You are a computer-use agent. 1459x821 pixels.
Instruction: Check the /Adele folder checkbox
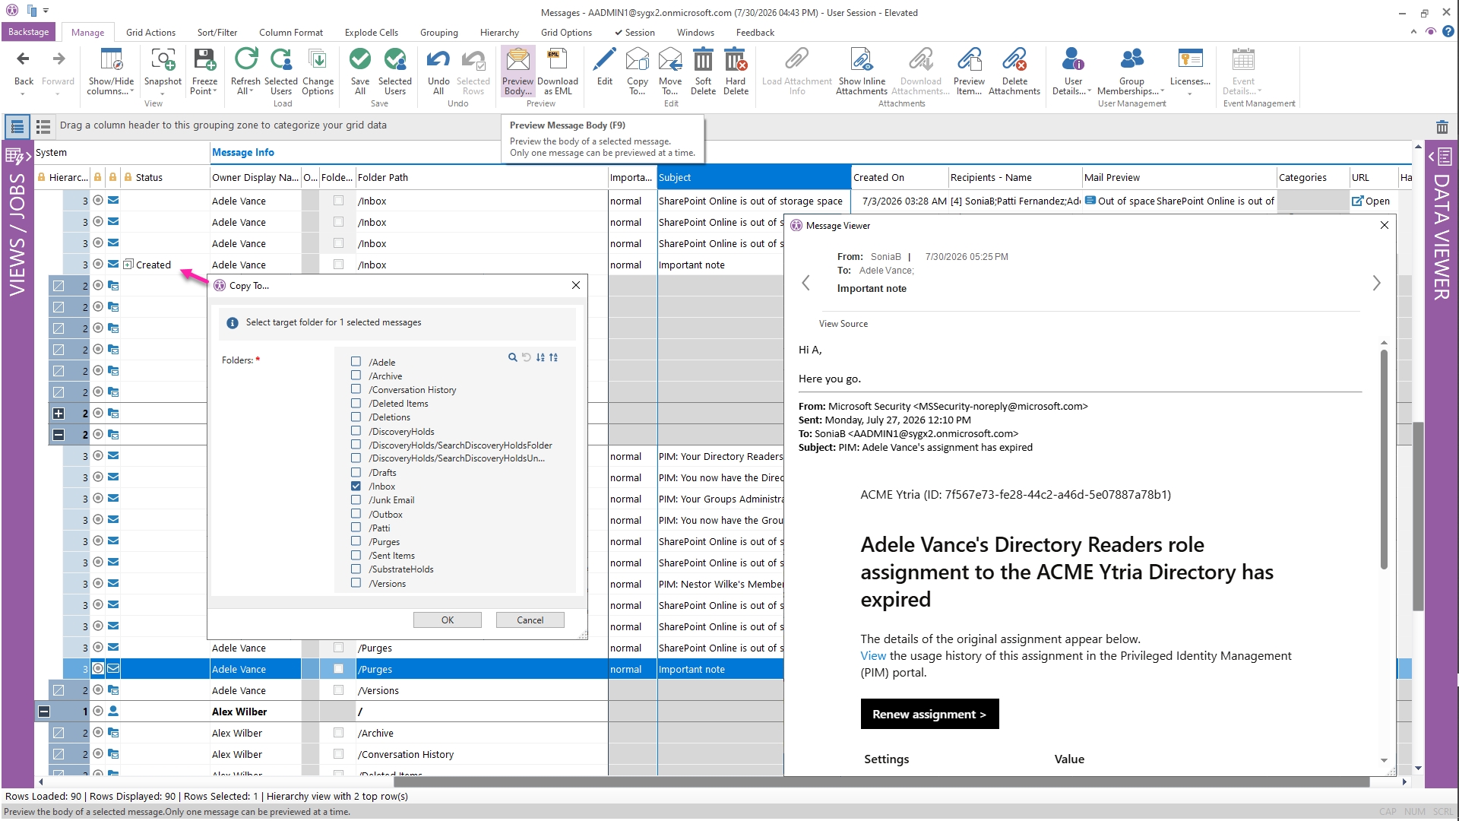point(356,362)
